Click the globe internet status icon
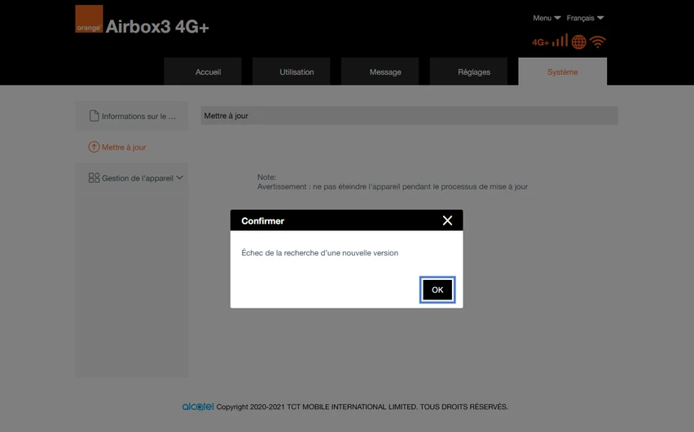Image resolution: width=694 pixels, height=432 pixels. 579,42
